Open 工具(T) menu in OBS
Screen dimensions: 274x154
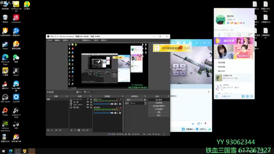coord(96,40)
